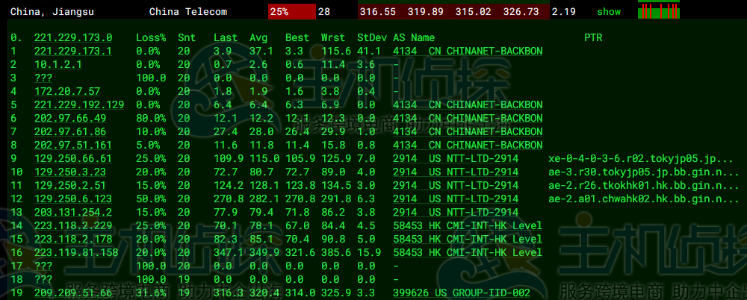Open the 2914 NTT-LTD-2914 link in hop 9
The height and width of the screenshot is (300, 747).
(x=456, y=158)
